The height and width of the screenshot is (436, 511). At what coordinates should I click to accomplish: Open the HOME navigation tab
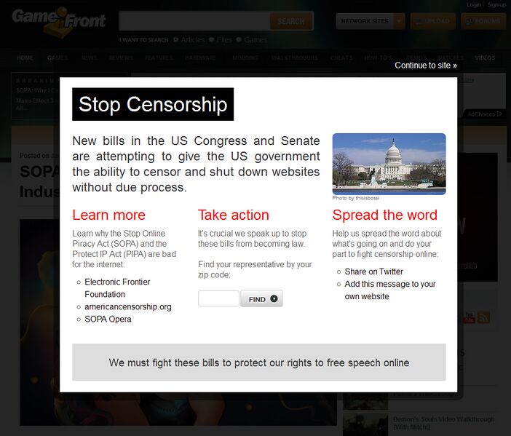25,58
